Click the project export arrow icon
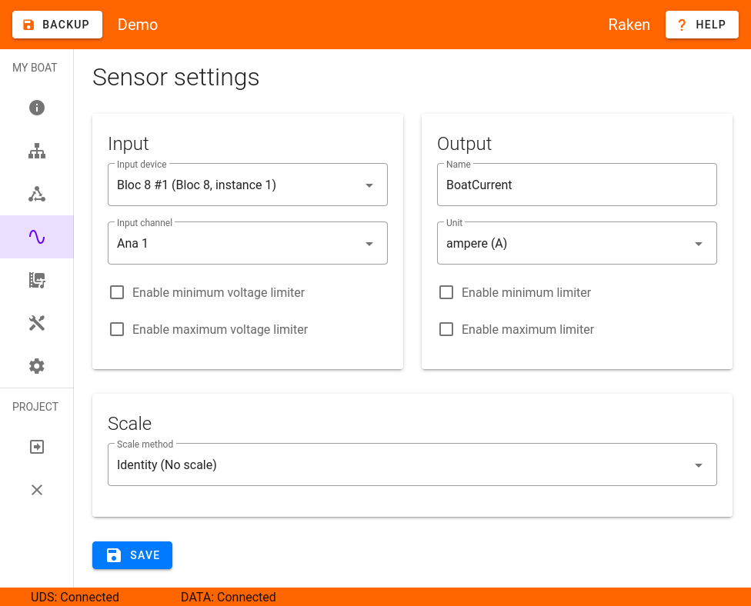 [x=37, y=447]
